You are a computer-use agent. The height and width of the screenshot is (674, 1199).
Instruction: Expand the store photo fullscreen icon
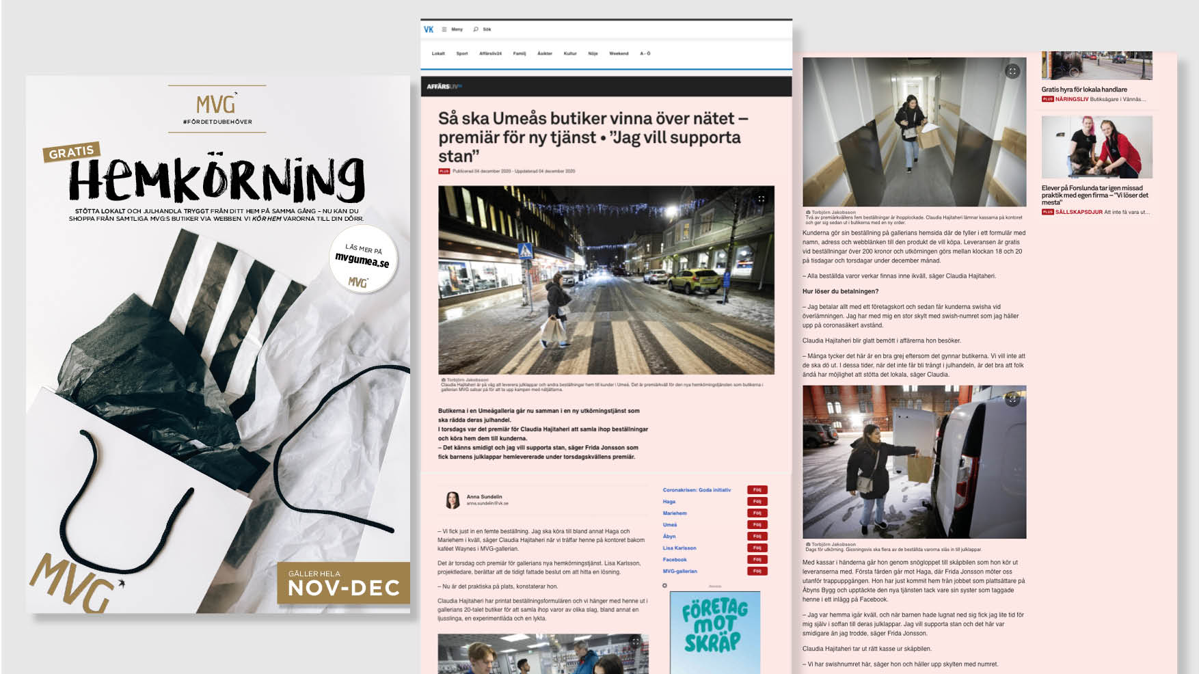coord(636,642)
